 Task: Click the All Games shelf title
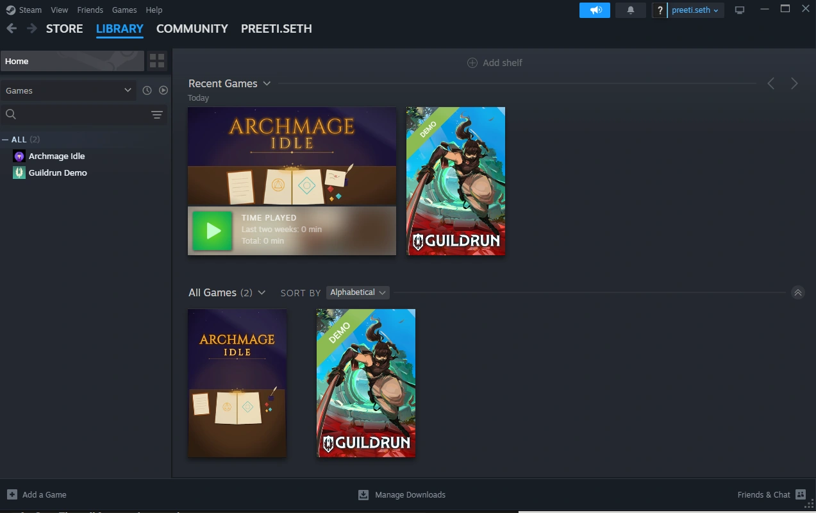coord(212,292)
